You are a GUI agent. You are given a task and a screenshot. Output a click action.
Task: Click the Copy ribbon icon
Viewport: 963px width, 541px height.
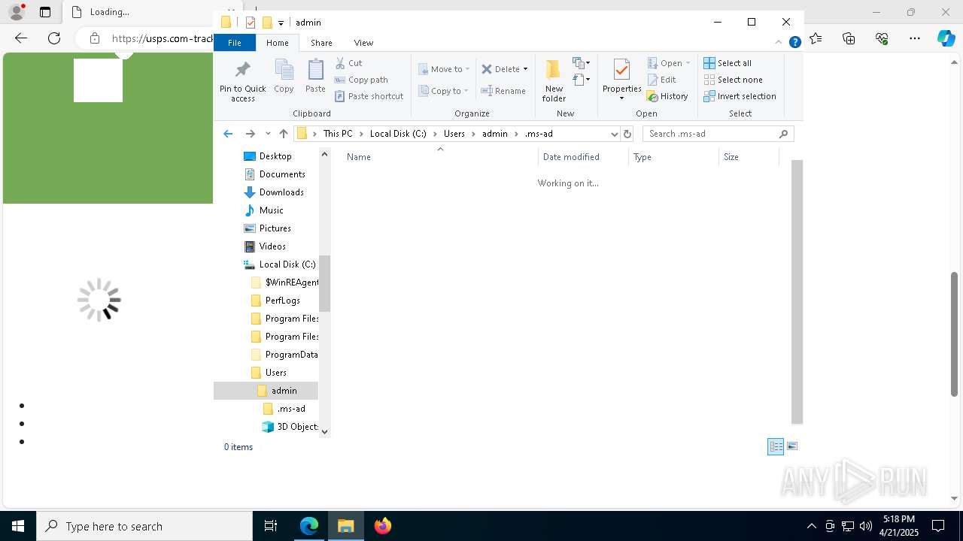[x=284, y=76]
